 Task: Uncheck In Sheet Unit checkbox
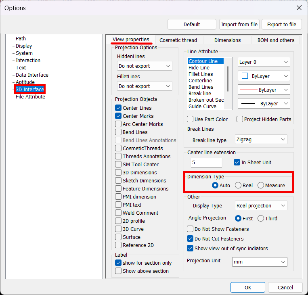click(237, 162)
